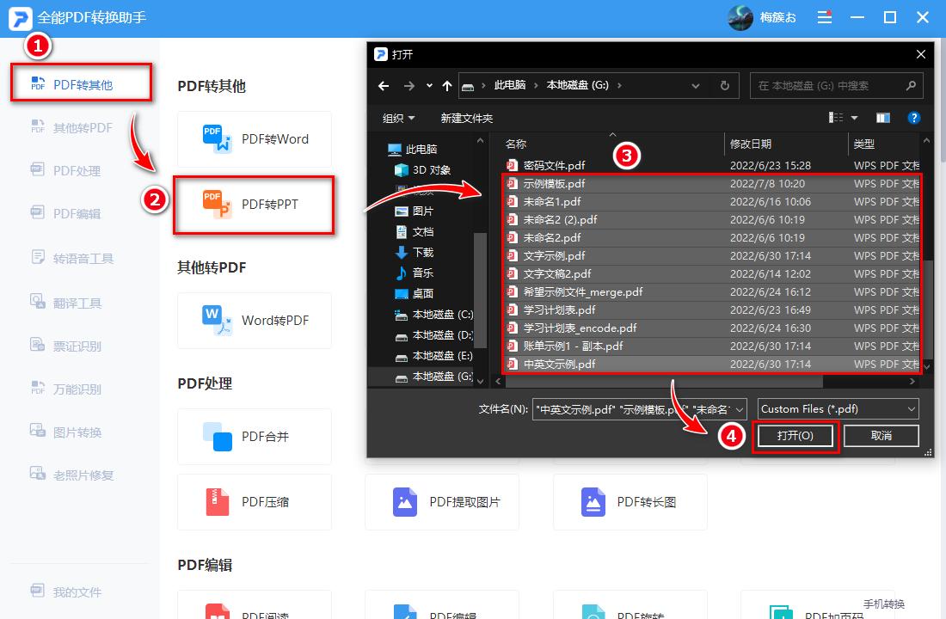The width and height of the screenshot is (946, 619).
Task: Expand the address bar path dropdown arrow
Action: (x=695, y=85)
